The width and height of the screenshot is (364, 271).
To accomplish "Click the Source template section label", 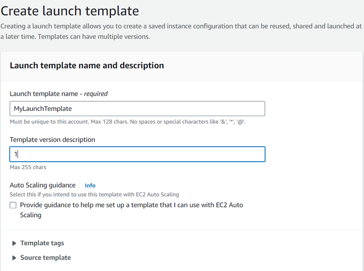I will point(45,258).
